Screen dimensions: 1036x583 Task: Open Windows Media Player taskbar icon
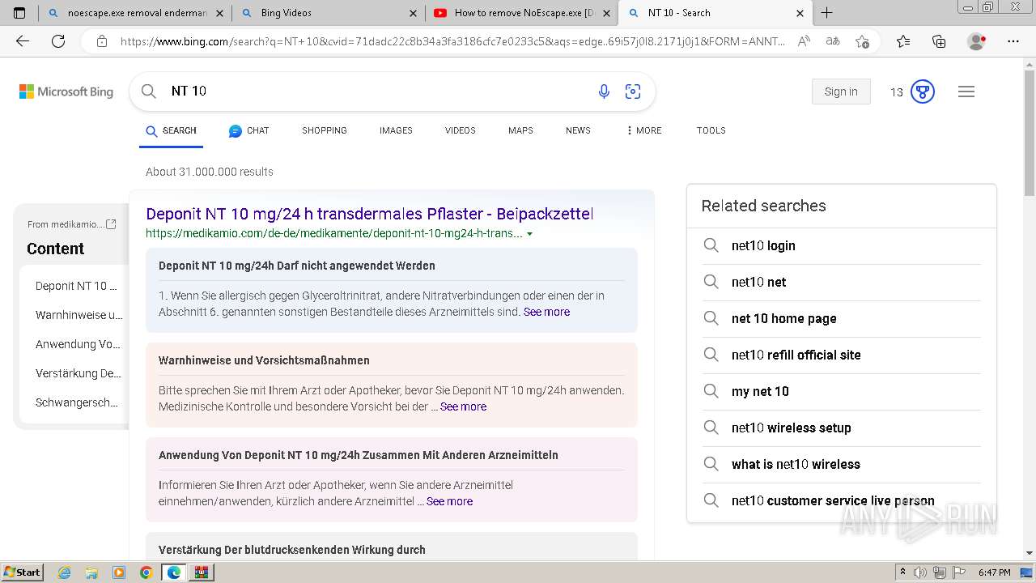(x=119, y=572)
